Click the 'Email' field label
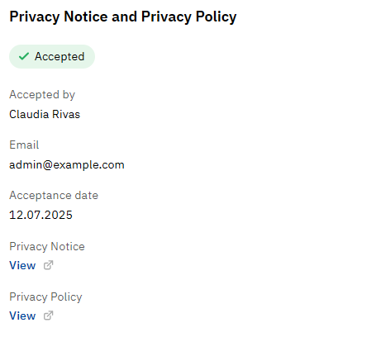Screen dimensions: 376x337 pyautogui.click(x=24, y=145)
